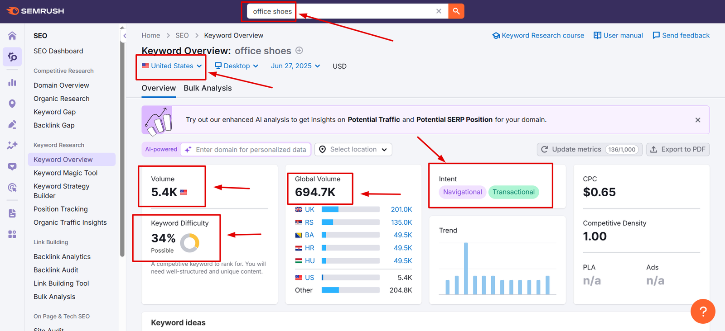
Task: Open the Keyword Research course link
Action: (x=538, y=35)
